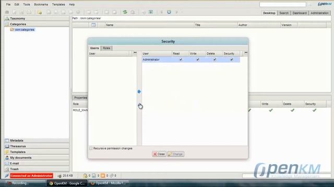
Task: Click the Metadata panel icon
Action: click(7, 141)
